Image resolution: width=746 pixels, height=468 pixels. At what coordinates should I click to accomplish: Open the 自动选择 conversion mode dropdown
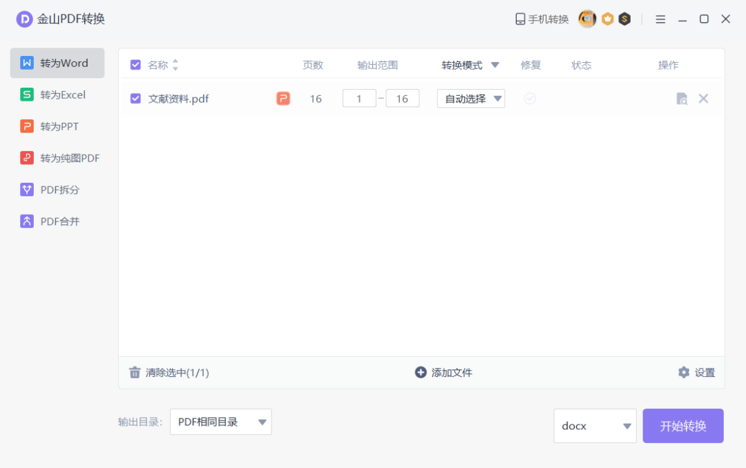click(x=470, y=98)
